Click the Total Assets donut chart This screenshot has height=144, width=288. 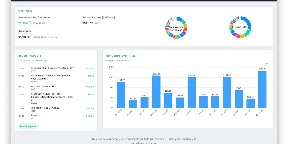coord(176,28)
